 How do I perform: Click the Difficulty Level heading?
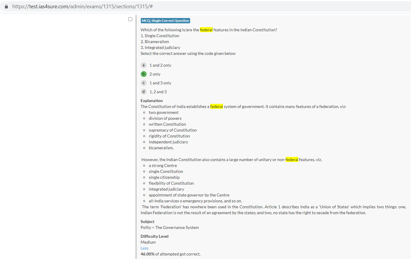coord(154,236)
